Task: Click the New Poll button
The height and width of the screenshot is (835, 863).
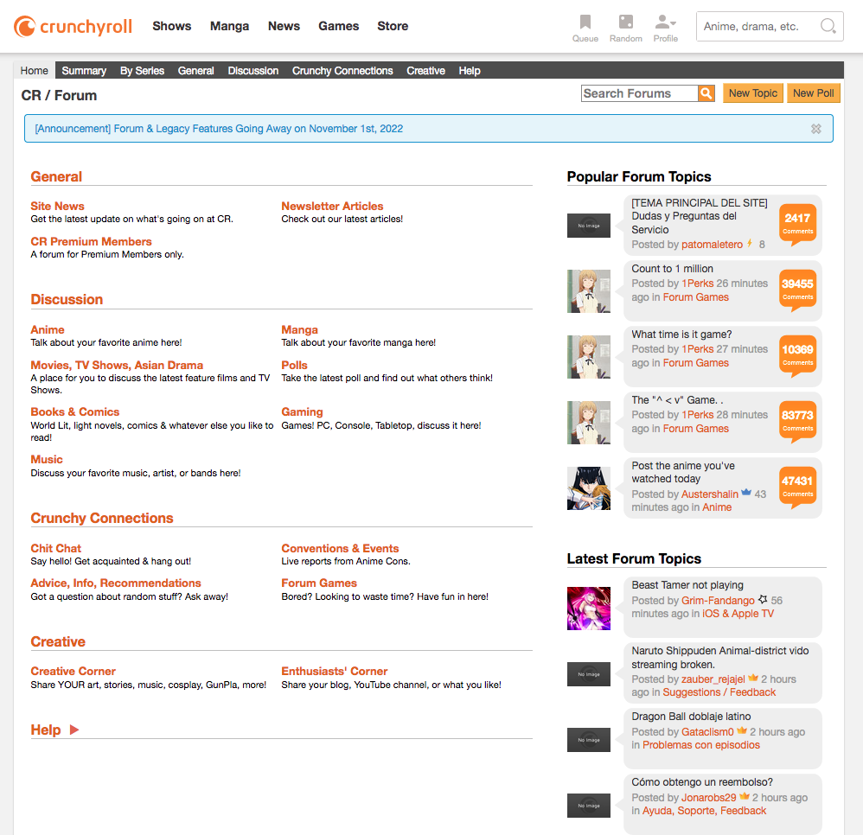Action: coord(813,92)
